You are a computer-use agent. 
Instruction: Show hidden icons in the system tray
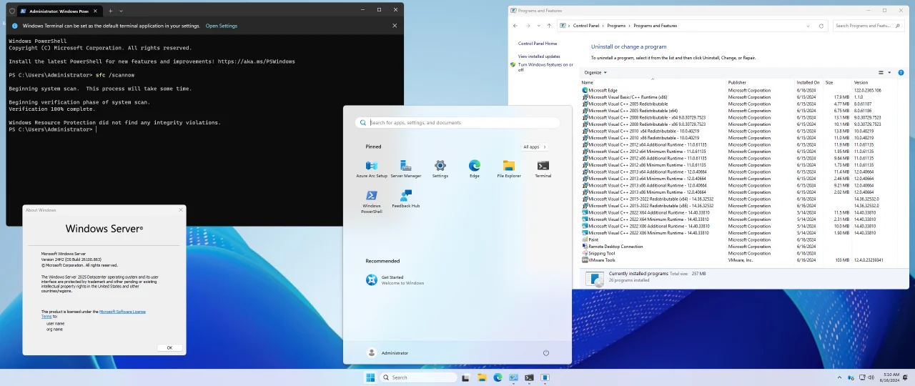(x=840, y=377)
